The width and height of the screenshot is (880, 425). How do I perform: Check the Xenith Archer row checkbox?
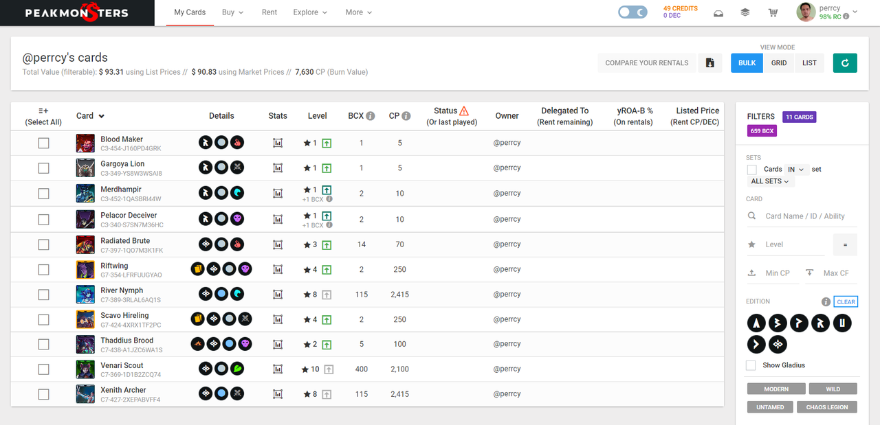click(43, 395)
